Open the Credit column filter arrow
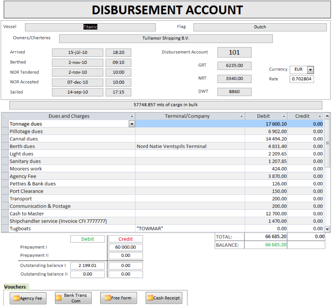334x306 pixels. coord(320,116)
